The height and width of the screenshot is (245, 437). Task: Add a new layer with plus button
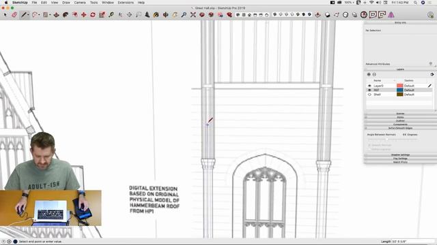coord(369,74)
